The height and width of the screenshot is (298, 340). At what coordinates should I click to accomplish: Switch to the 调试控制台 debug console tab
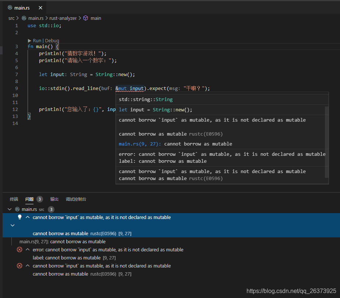76,199
